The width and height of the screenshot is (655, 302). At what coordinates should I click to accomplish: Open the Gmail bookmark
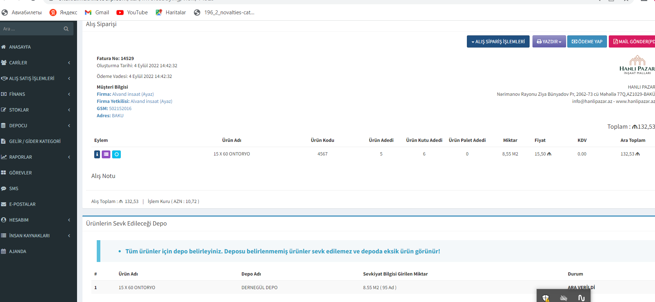pyautogui.click(x=97, y=13)
